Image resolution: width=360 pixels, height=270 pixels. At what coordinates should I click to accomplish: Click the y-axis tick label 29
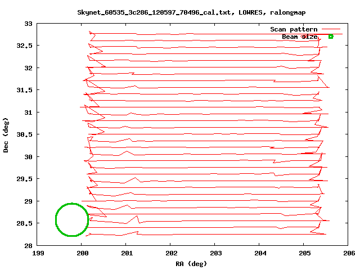[x=29, y=201]
